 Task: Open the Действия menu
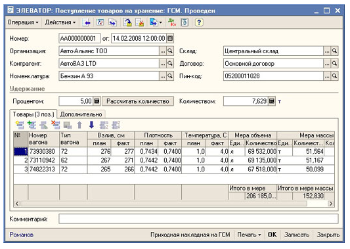[x=60, y=22]
